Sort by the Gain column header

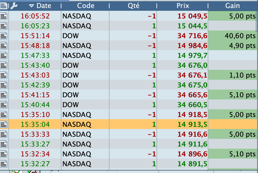[232, 6]
